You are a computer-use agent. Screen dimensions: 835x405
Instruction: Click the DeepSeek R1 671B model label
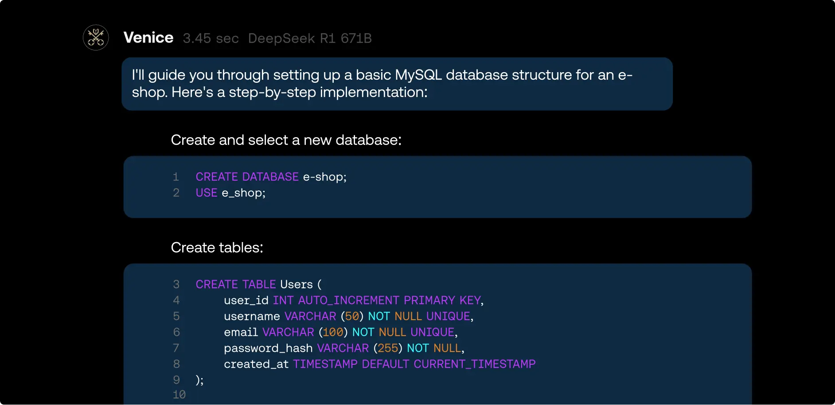[310, 39]
